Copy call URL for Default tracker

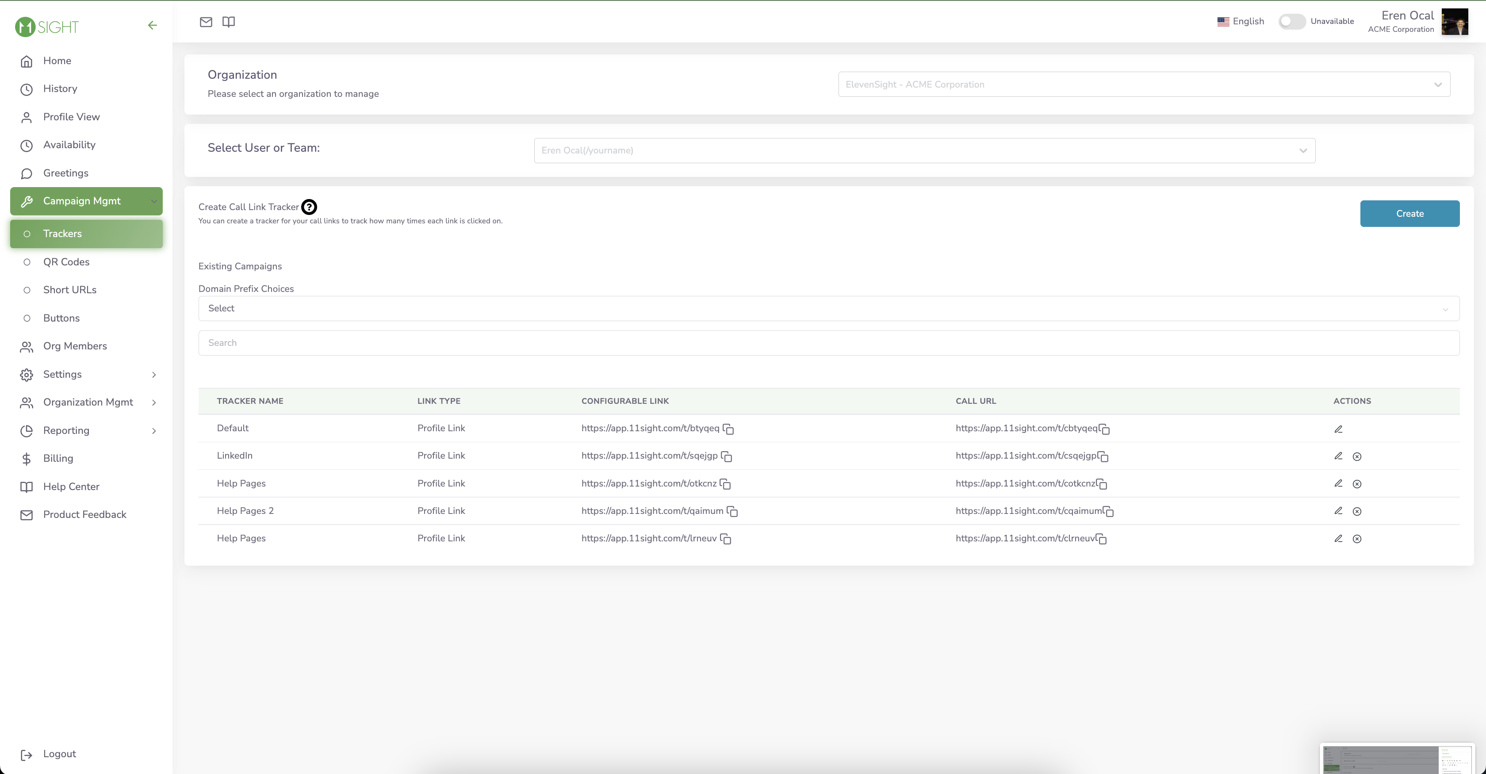pyautogui.click(x=1105, y=429)
